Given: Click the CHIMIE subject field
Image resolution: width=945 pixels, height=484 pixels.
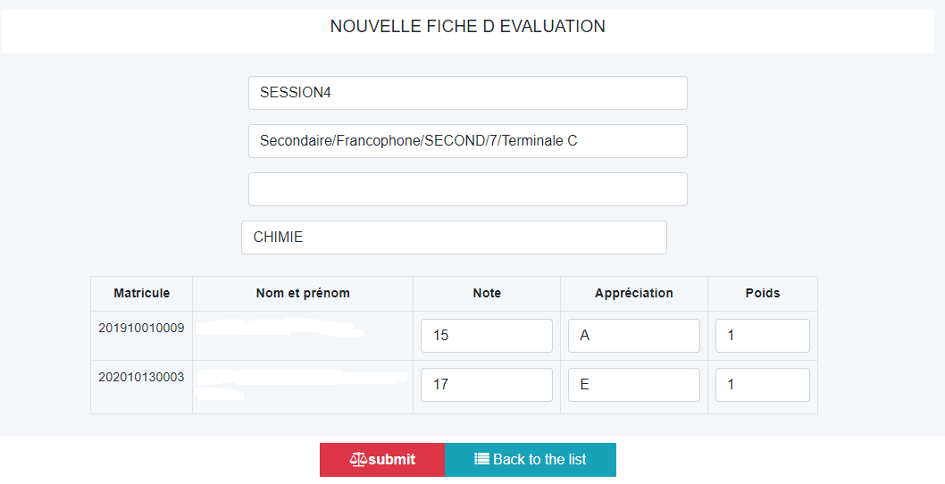Looking at the screenshot, I should tap(454, 238).
